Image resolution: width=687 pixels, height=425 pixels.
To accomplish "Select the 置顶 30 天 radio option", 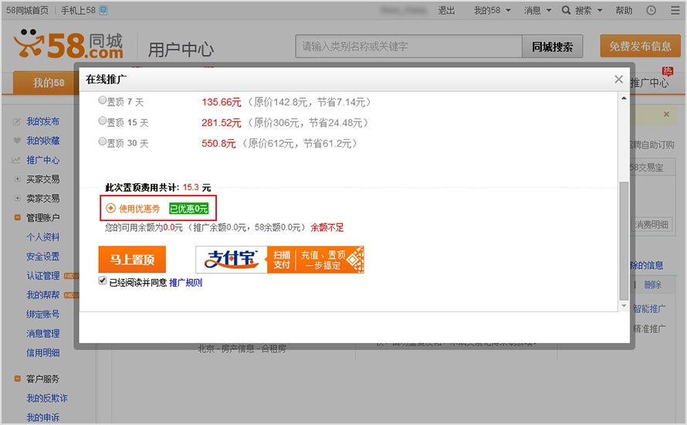I will coord(102,141).
